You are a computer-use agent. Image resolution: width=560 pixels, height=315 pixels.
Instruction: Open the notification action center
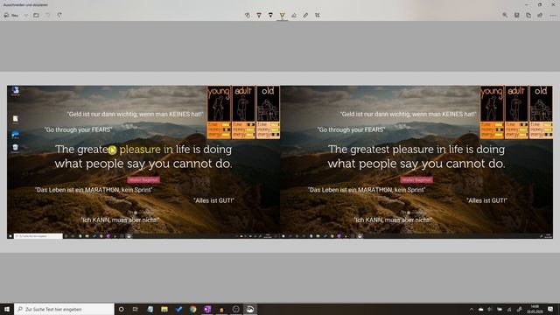click(550, 309)
